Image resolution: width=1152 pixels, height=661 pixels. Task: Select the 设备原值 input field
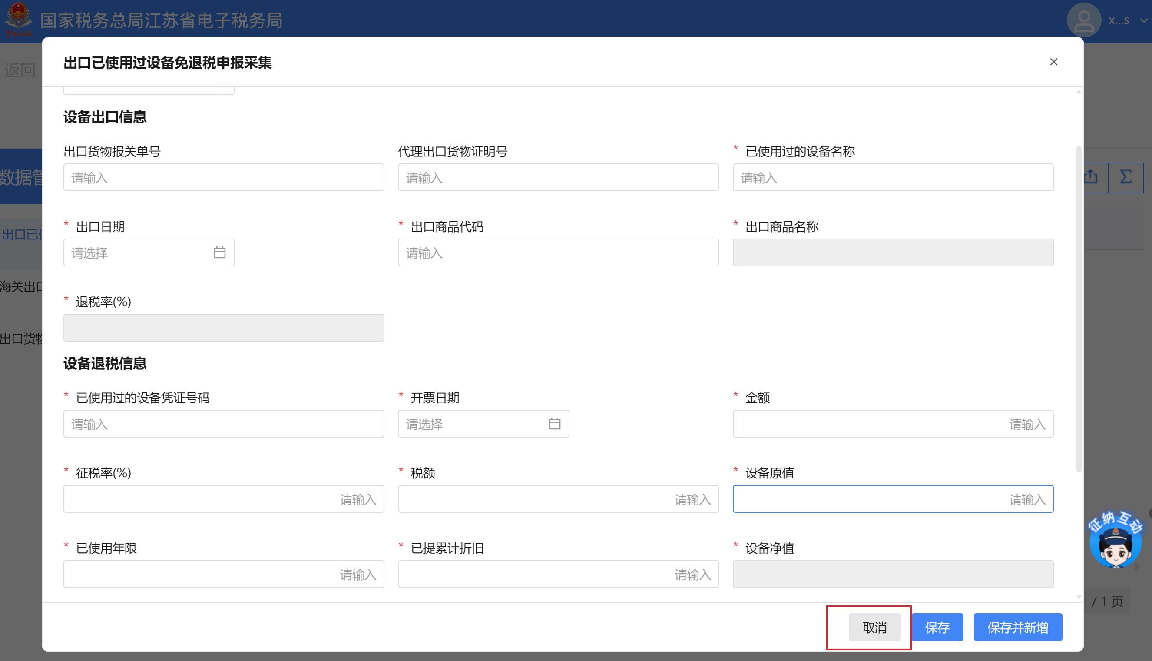point(893,499)
